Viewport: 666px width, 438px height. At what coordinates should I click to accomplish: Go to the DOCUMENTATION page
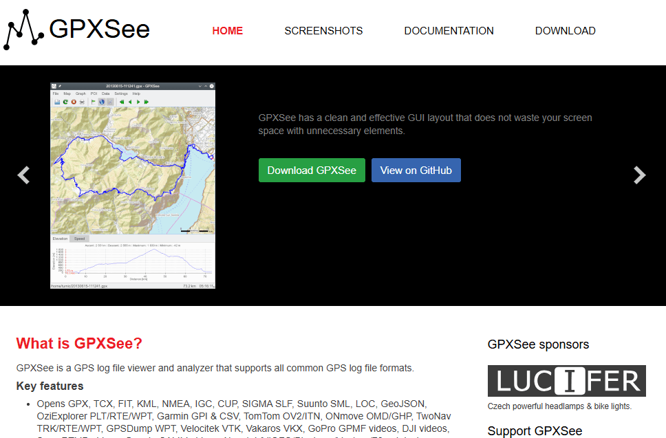coord(449,31)
